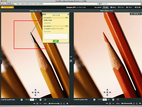142x107 pixels.
Task: Open the ツール tools dropdown menu
Action: 121,7
